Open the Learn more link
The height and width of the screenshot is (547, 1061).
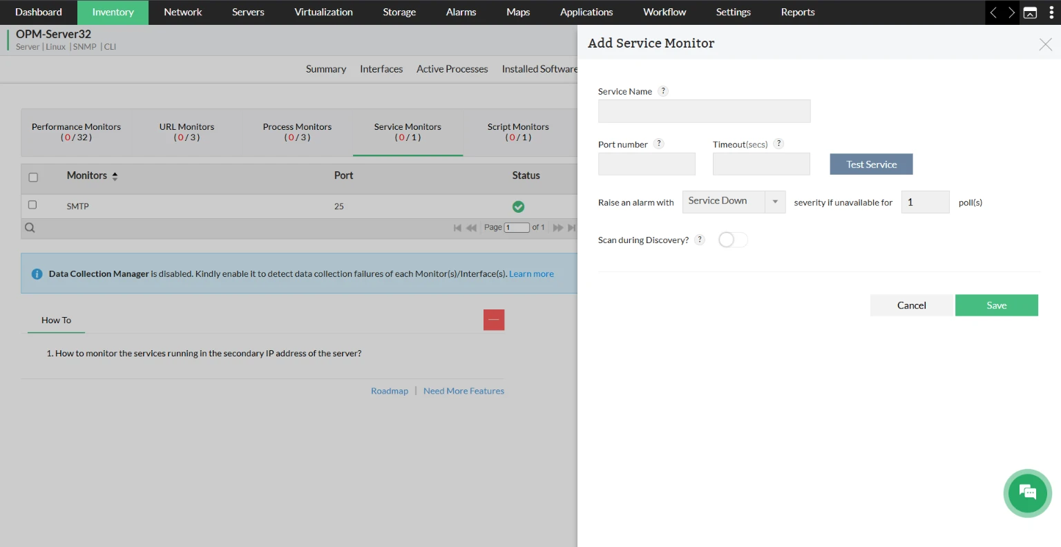(531, 274)
